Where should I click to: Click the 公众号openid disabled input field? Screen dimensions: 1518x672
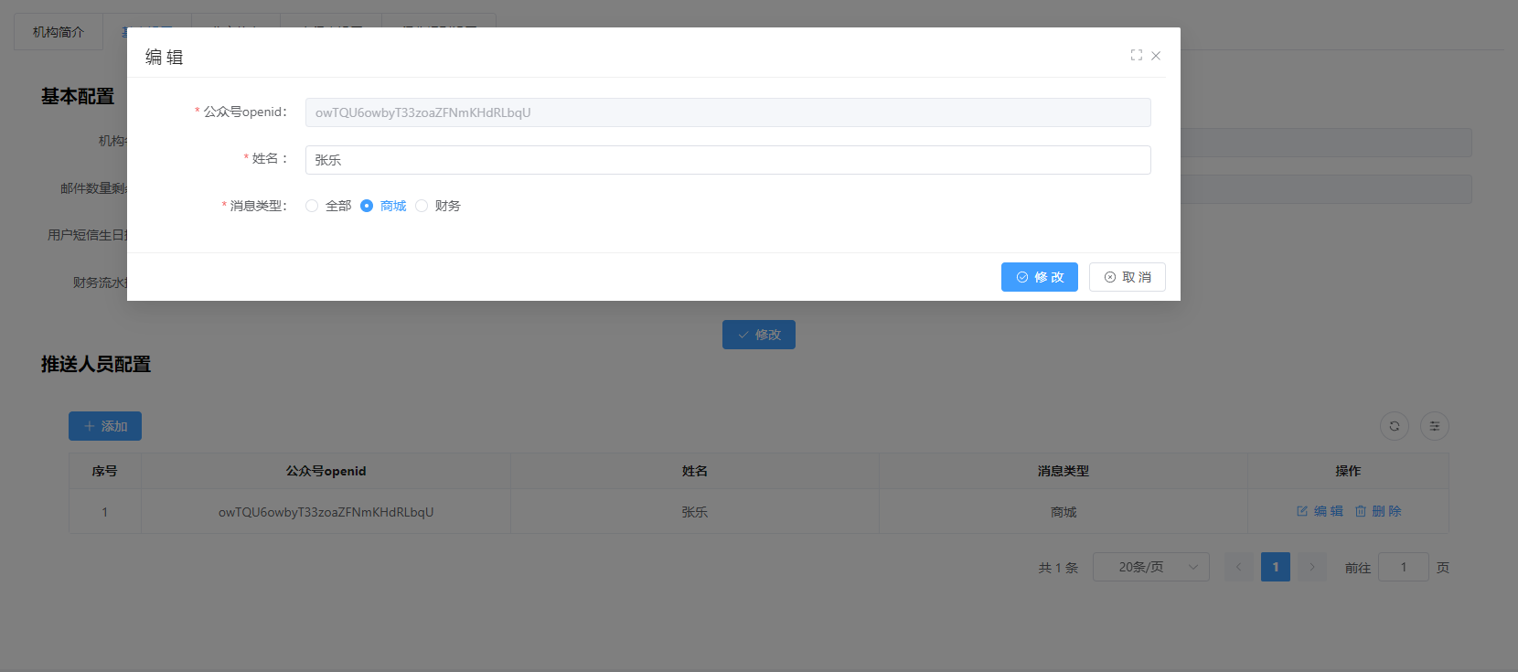click(727, 112)
